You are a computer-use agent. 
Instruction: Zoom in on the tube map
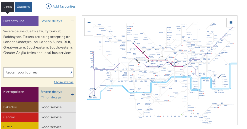[x=89, y=22]
